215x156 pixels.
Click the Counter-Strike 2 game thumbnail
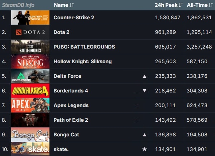click(x=30, y=17)
